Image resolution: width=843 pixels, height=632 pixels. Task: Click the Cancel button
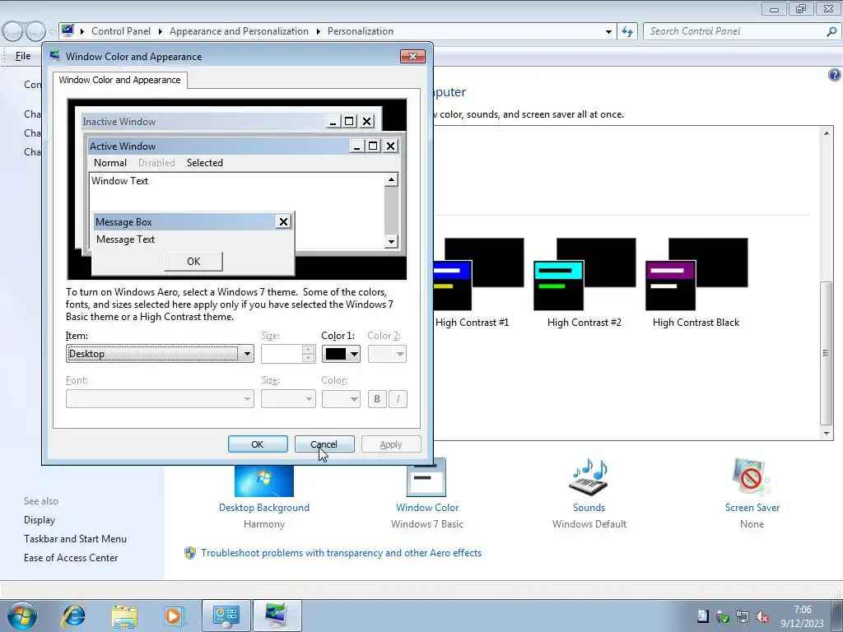point(324,444)
